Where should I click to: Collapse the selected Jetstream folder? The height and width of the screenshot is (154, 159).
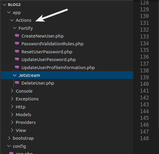coord(15,75)
